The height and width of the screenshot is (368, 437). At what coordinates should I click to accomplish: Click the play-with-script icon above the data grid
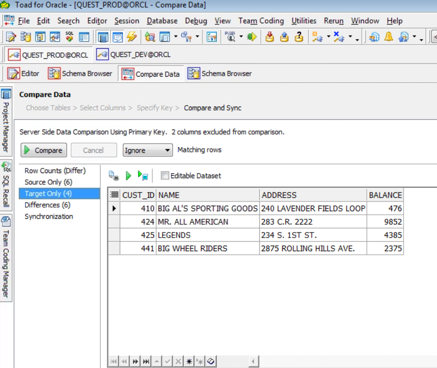click(x=143, y=176)
